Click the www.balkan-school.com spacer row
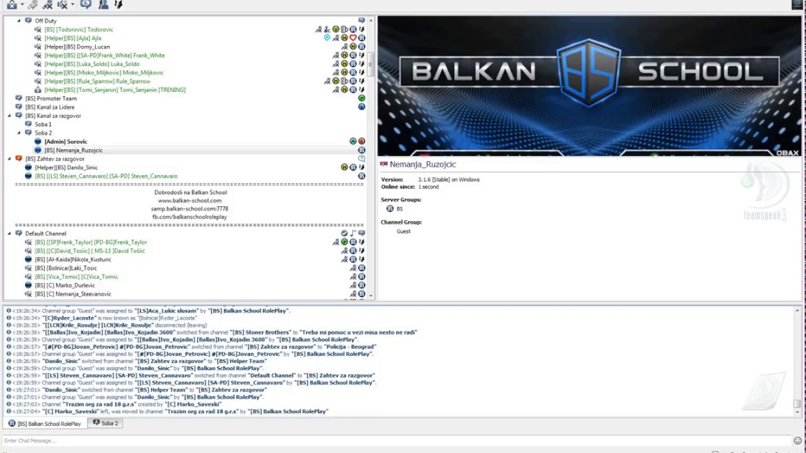Screen dimensions: 806x453 tap(190, 201)
